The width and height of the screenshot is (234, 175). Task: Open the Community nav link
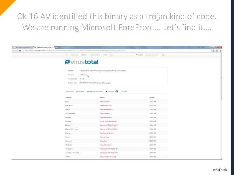(x=74, y=55)
